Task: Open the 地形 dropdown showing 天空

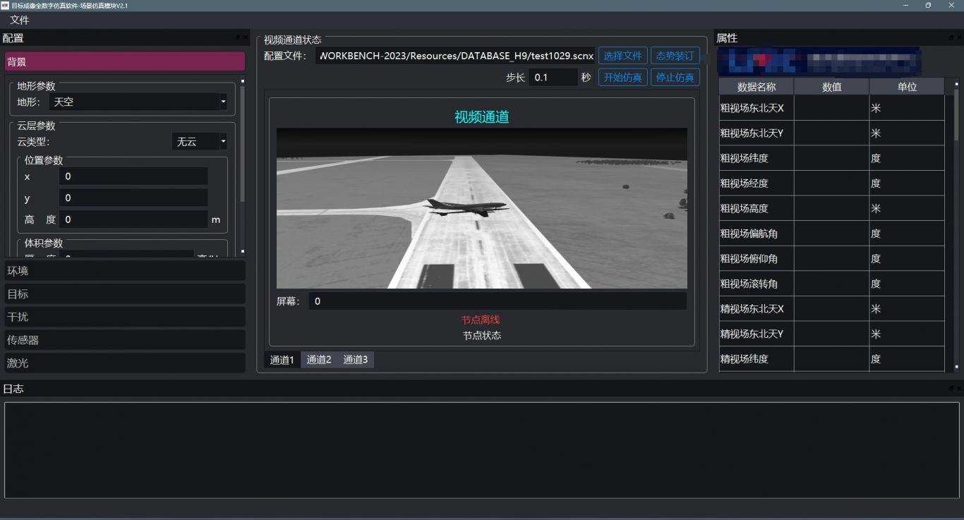Action: pyautogui.click(x=138, y=102)
